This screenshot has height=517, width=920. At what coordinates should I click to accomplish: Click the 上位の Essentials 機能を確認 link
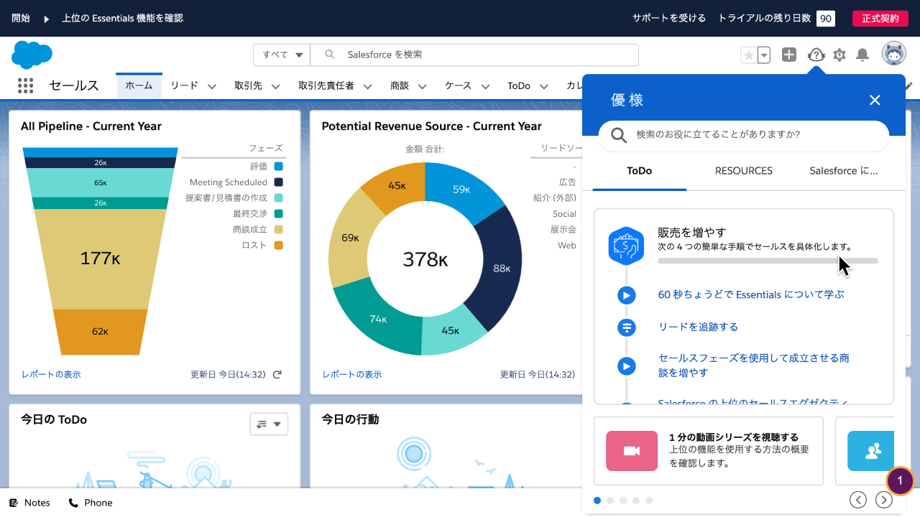click(123, 18)
